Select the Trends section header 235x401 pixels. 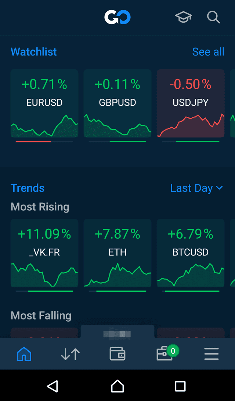(27, 188)
